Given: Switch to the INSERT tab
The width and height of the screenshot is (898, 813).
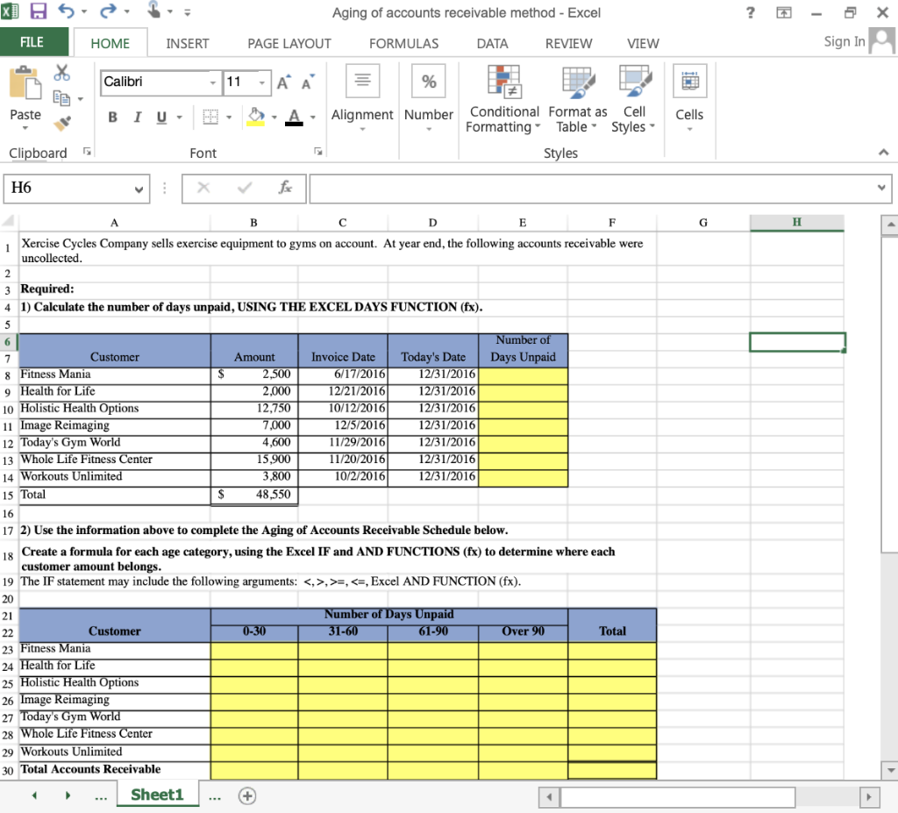Looking at the screenshot, I should point(188,44).
